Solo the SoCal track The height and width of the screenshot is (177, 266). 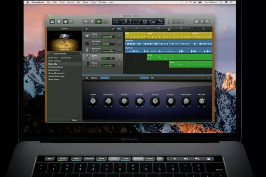click(97, 37)
